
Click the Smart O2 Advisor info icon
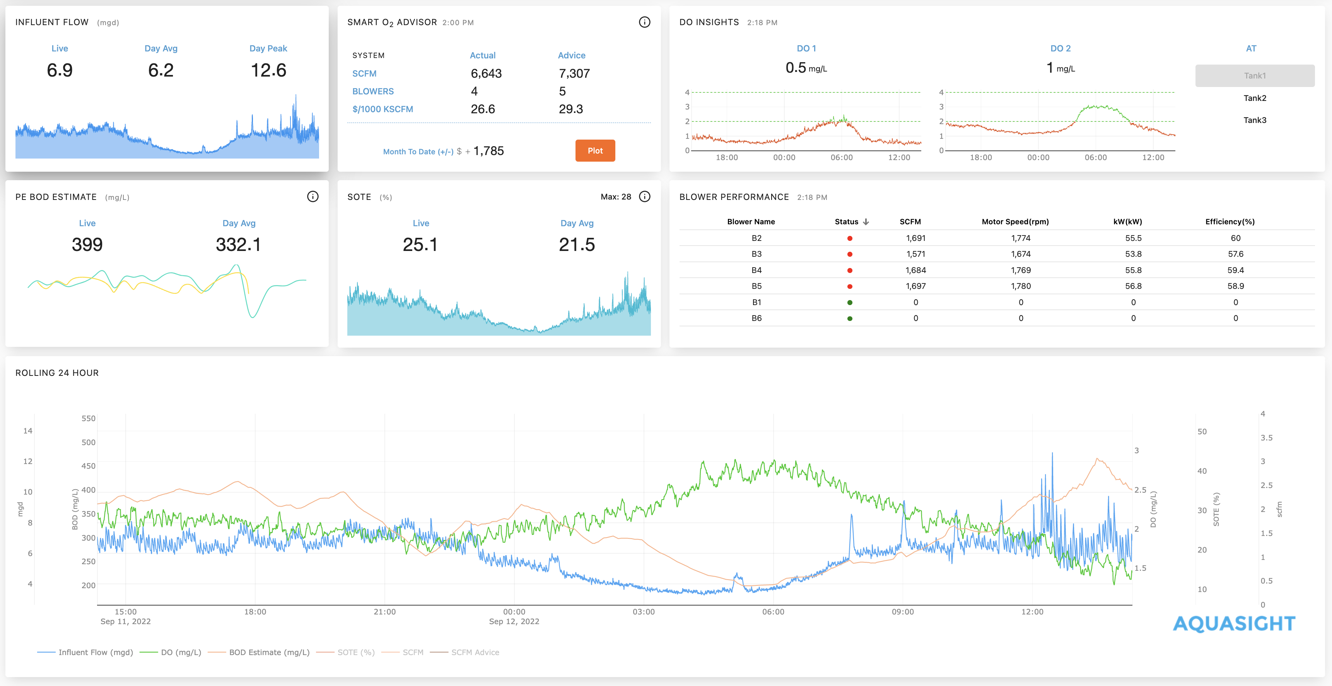pyautogui.click(x=644, y=22)
